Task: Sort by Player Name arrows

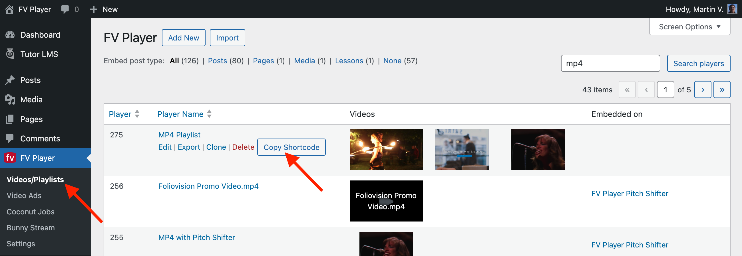Action: coord(209,114)
